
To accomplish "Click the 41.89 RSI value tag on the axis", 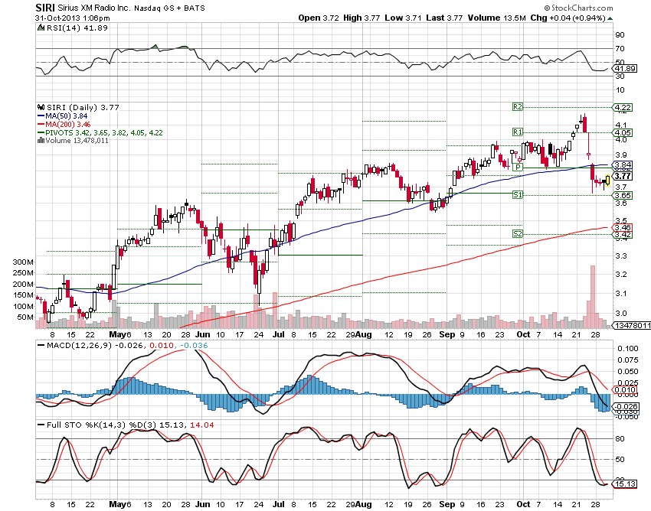I will click(625, 68).
